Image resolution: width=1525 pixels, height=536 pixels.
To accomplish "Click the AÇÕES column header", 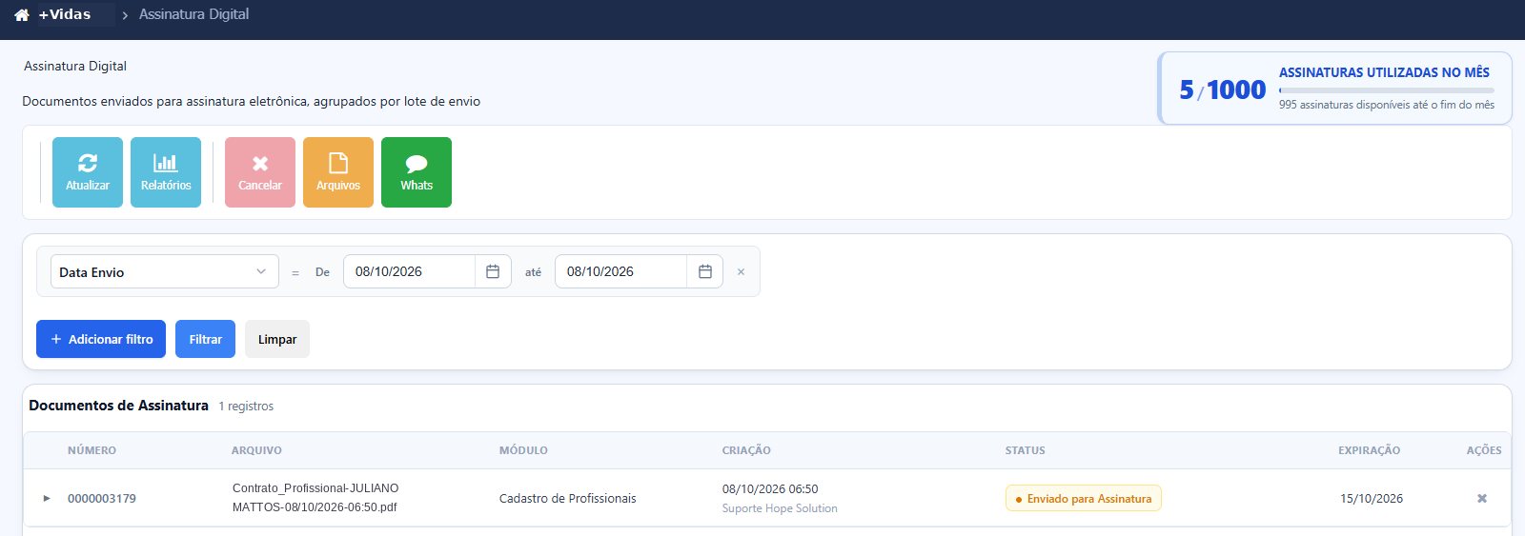I will coord(1484,450).
